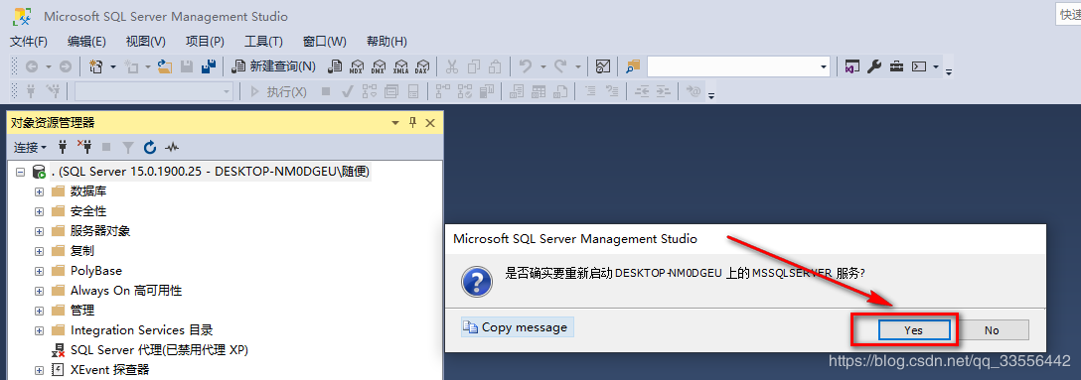Open the 项目(P) menu

[205, 42]
